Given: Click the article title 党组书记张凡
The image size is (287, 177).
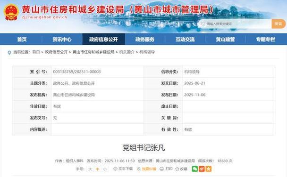Looking at the screenshot, I should [143, 148].
